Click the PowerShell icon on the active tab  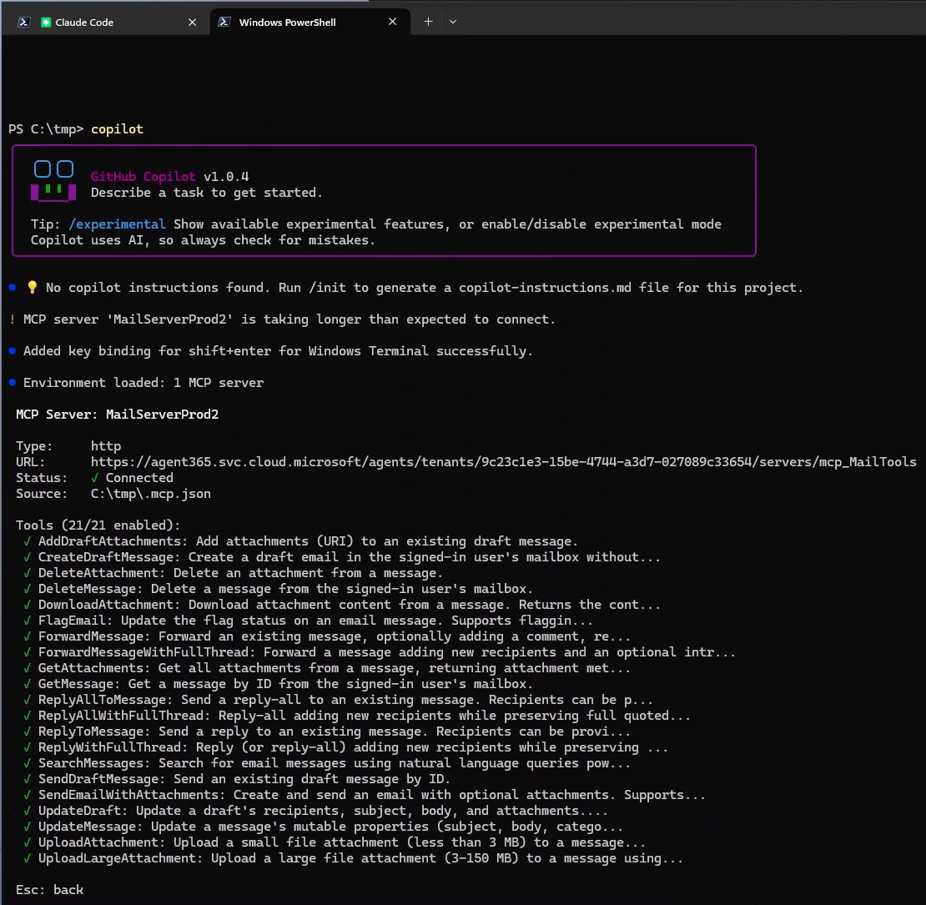pyautogui.click(x=224, y=22)
